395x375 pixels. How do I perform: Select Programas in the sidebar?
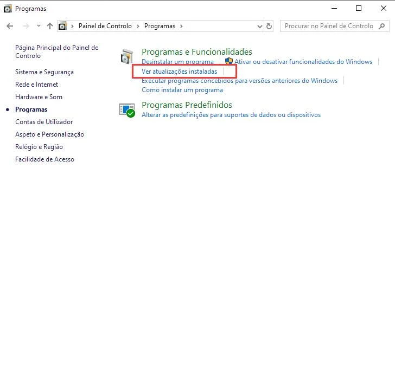click(31, 109)
